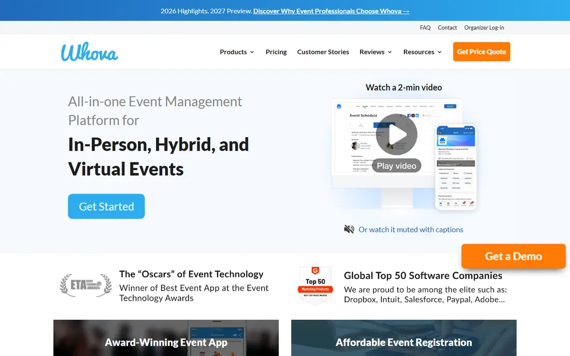Click 'Or watch it muted with captions'
This screenshot has height=356, width=570.
click(411, 229)
